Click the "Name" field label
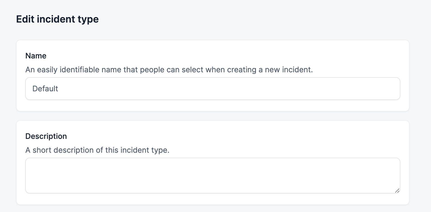 36,56
